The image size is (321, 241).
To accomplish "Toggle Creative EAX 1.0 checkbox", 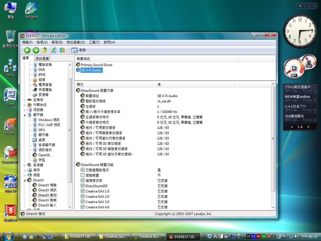I will click(83, 191).
